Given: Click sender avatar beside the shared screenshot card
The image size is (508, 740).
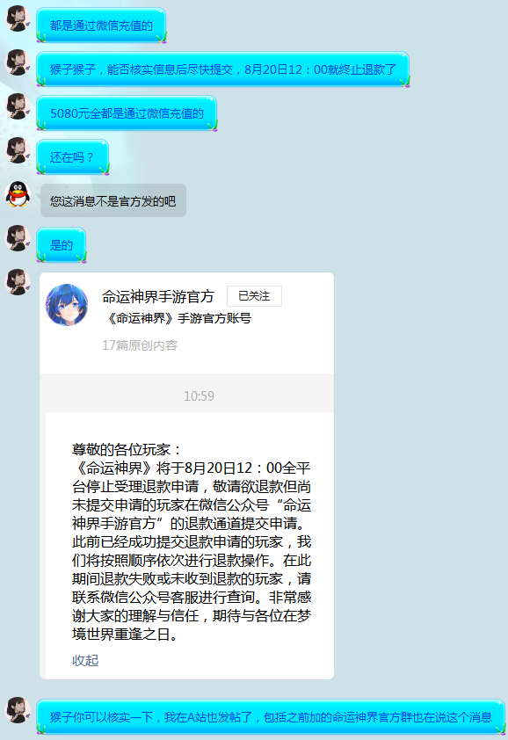Looking at the screenshot, I should [x=18, y=282].
